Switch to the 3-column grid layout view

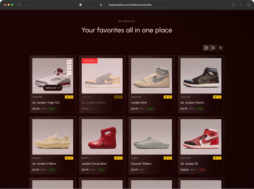pos(206,48)
